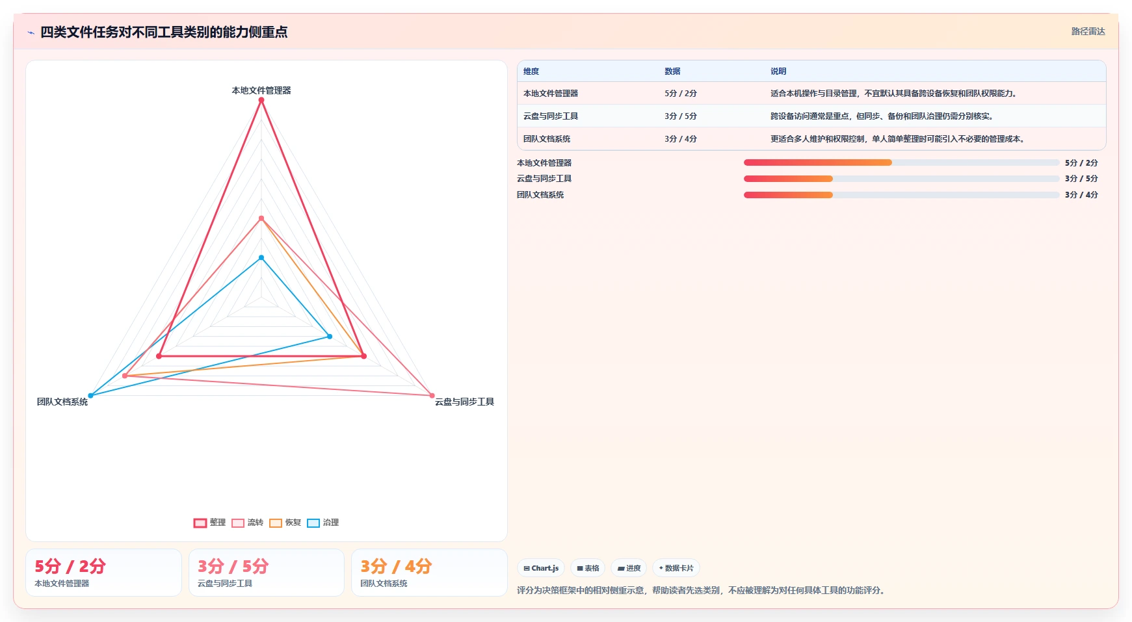
Task: Click the 团队文档系统 label beside the progress bars
Action: (x=540, y=195)
